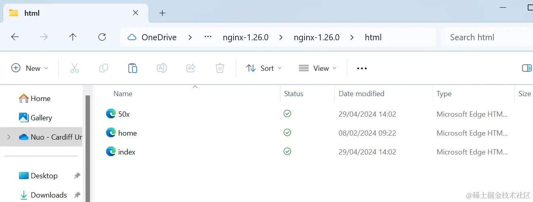Click the Edge icon of home file
The width and height of the screenshot is (533, 202).
click(x=111, y=133)
